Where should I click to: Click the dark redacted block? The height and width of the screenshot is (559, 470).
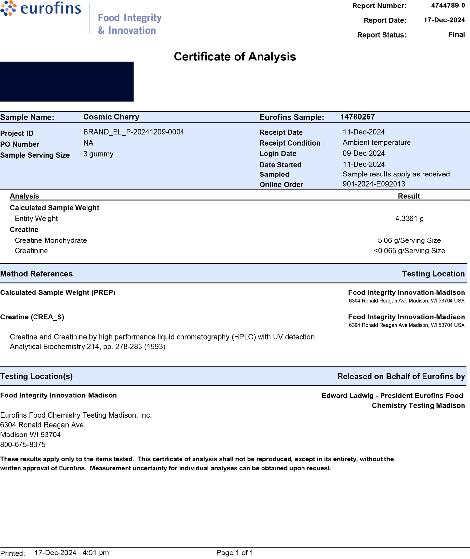(x=67, y=82)
